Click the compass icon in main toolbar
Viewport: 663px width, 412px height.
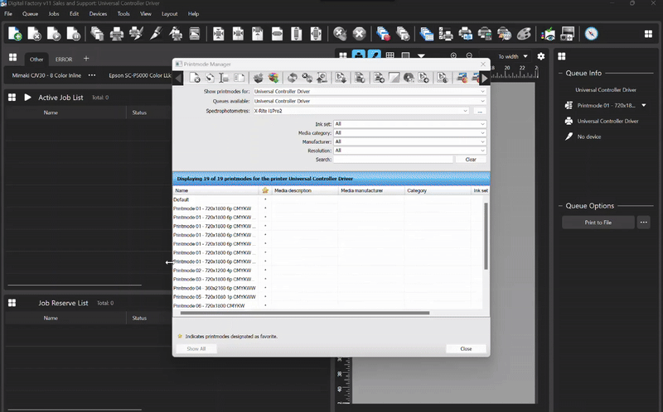click(591, 34)
